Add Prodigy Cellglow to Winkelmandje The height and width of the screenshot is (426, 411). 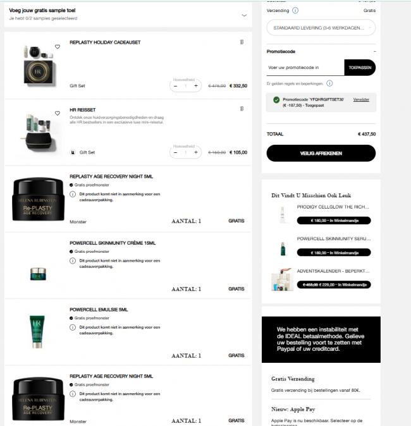coord(334,221)
